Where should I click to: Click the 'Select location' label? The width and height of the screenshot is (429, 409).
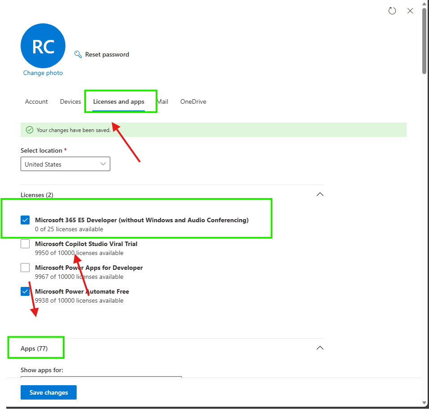click(x=41, y=150)
